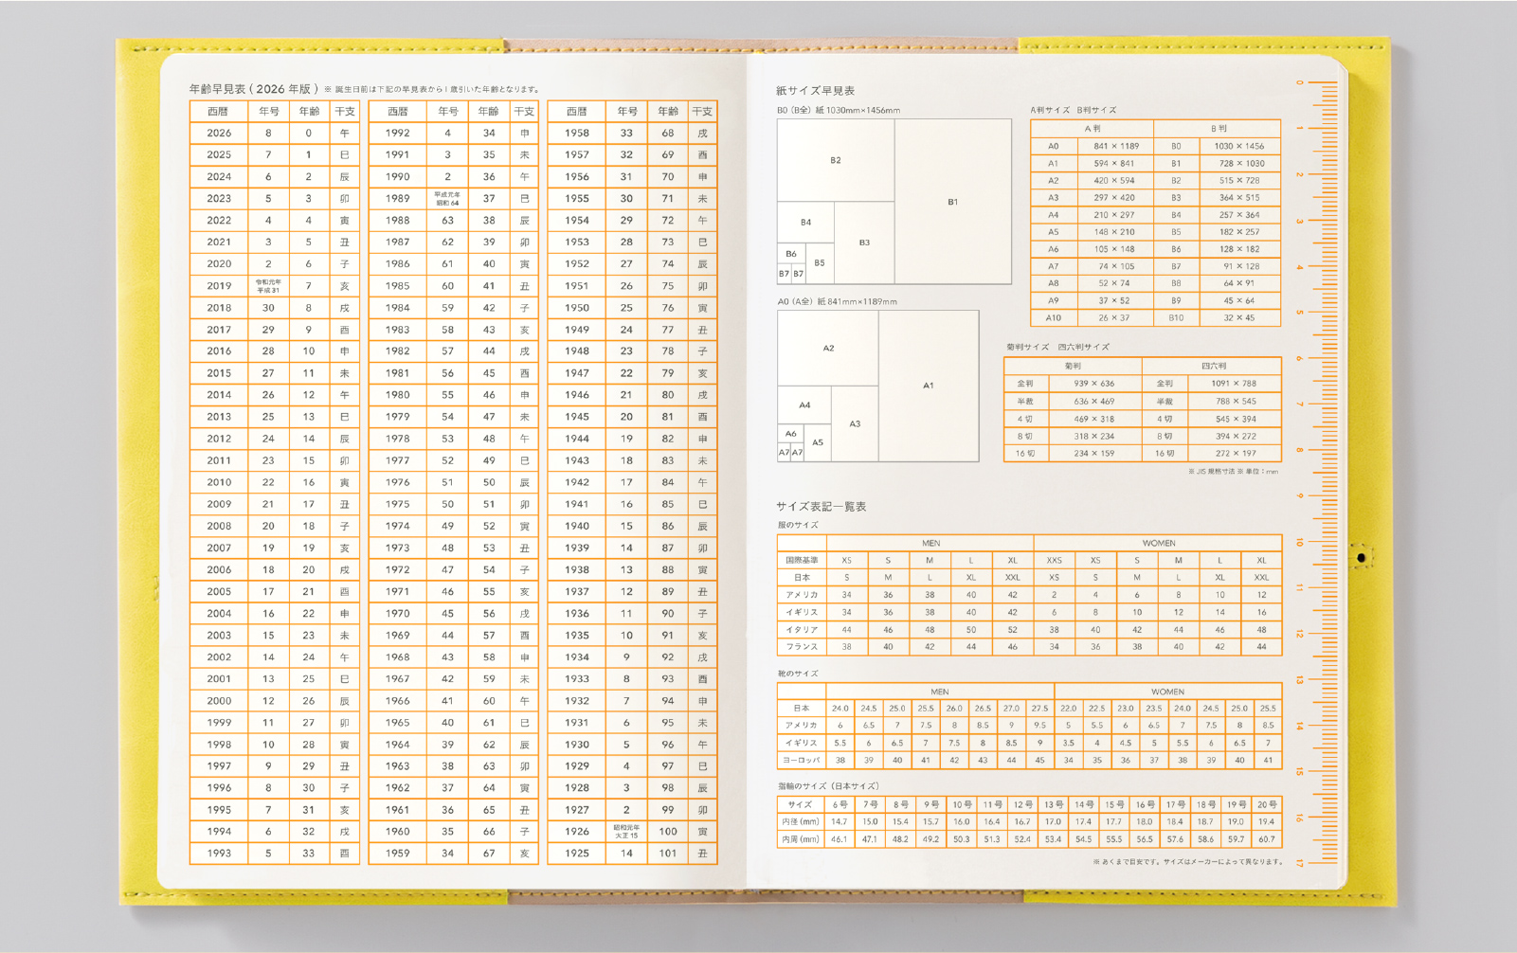Click the 10 mark on the page ruler
1517x953 pixels.
(1300, 543)
